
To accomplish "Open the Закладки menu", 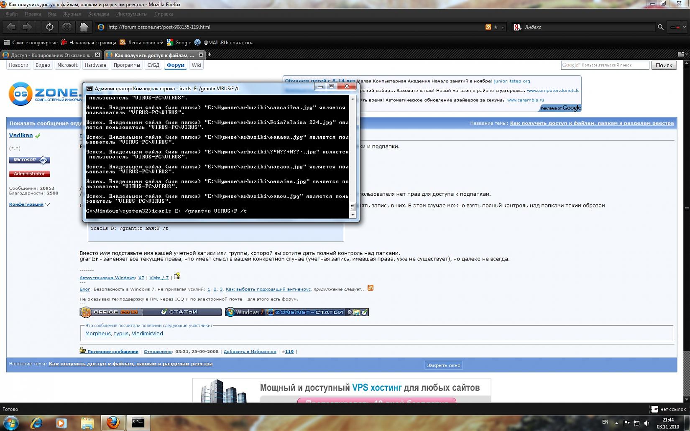I will click(x=99, y=14).
